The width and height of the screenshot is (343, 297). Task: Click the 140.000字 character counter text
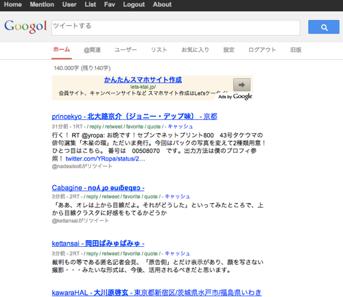click(82, 68)
